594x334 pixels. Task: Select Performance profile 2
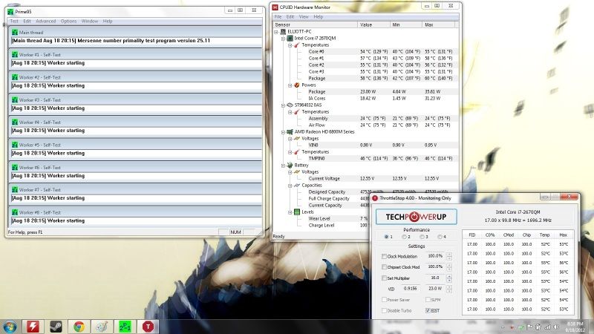404,237
